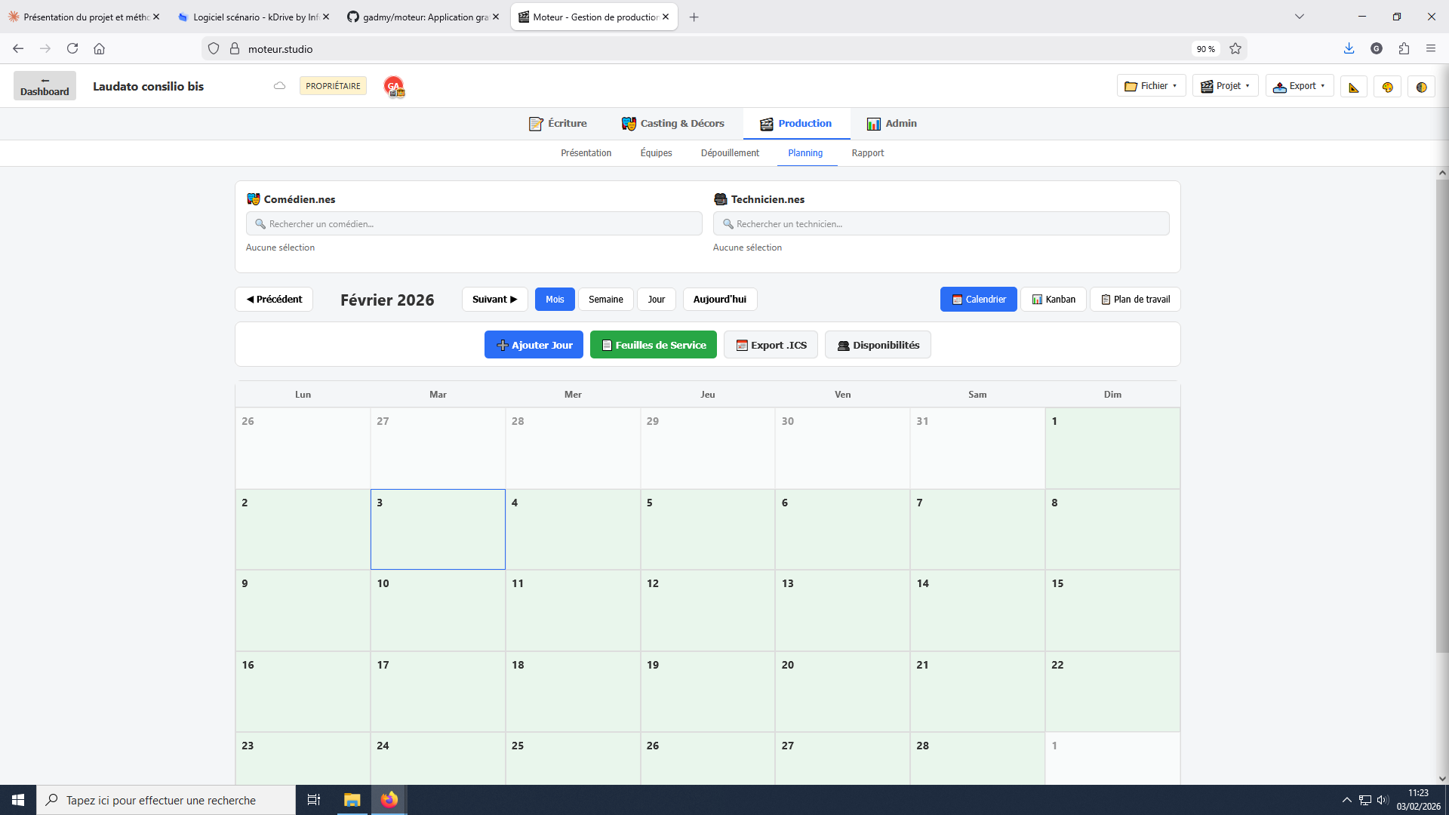Expand the Projet dropdown

coord(1224,85)
